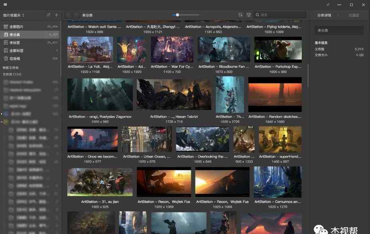Click the 全部图片 sidebar icon
The width and height of the screenshot is (370, 234).
click(x=6, y=27)
